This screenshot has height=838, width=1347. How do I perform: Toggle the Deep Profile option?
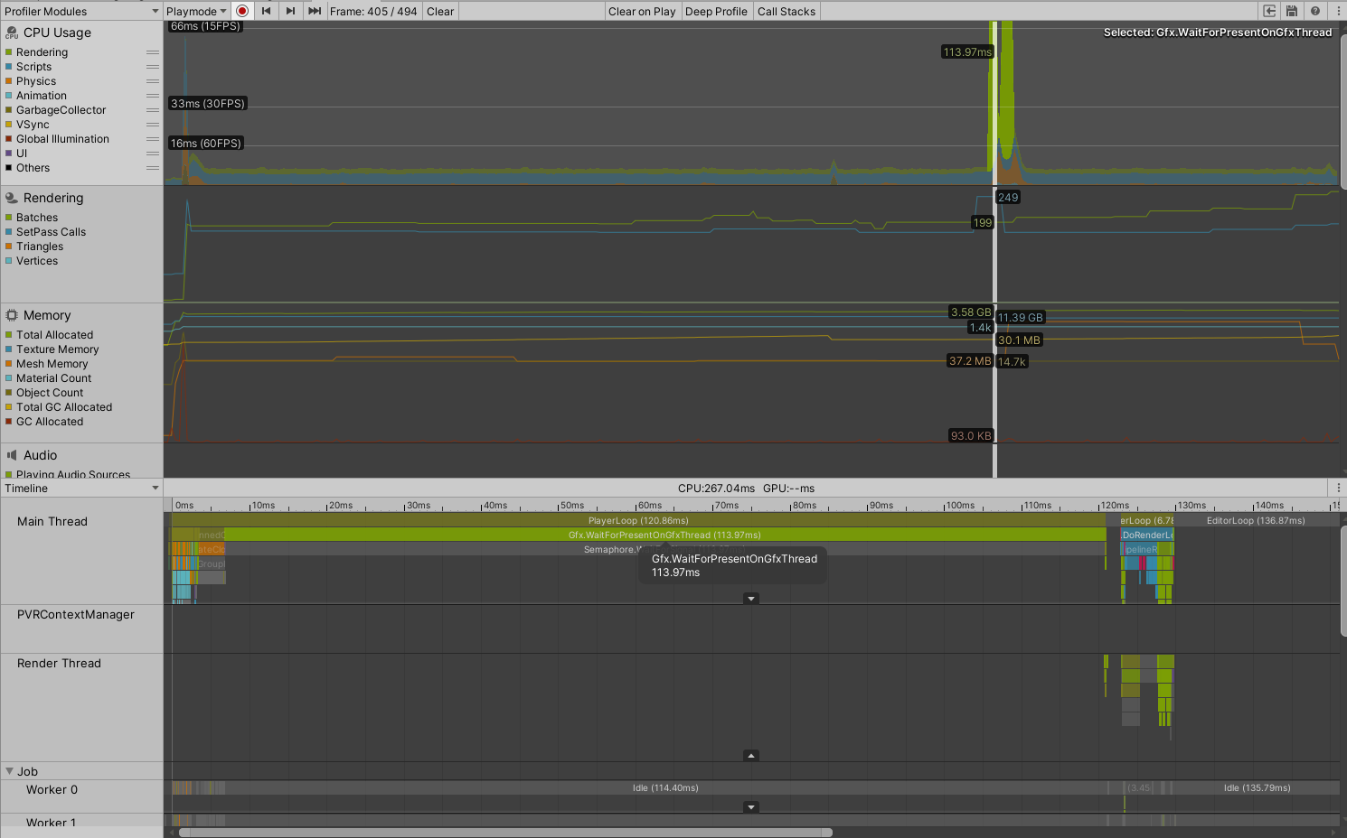pyautogui.click(x=716, y=11)
